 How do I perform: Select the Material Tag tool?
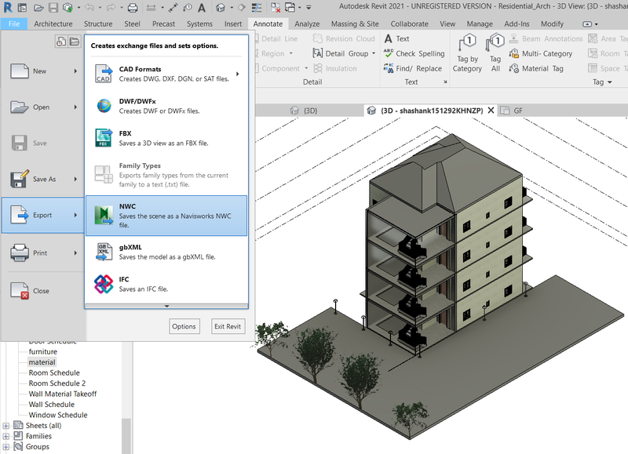(x=542, y=69)
